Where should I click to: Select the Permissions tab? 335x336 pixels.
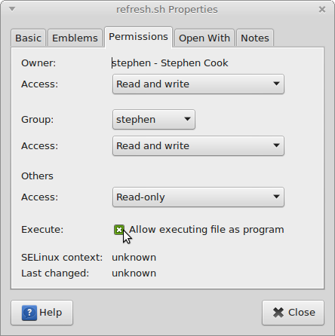138,37
